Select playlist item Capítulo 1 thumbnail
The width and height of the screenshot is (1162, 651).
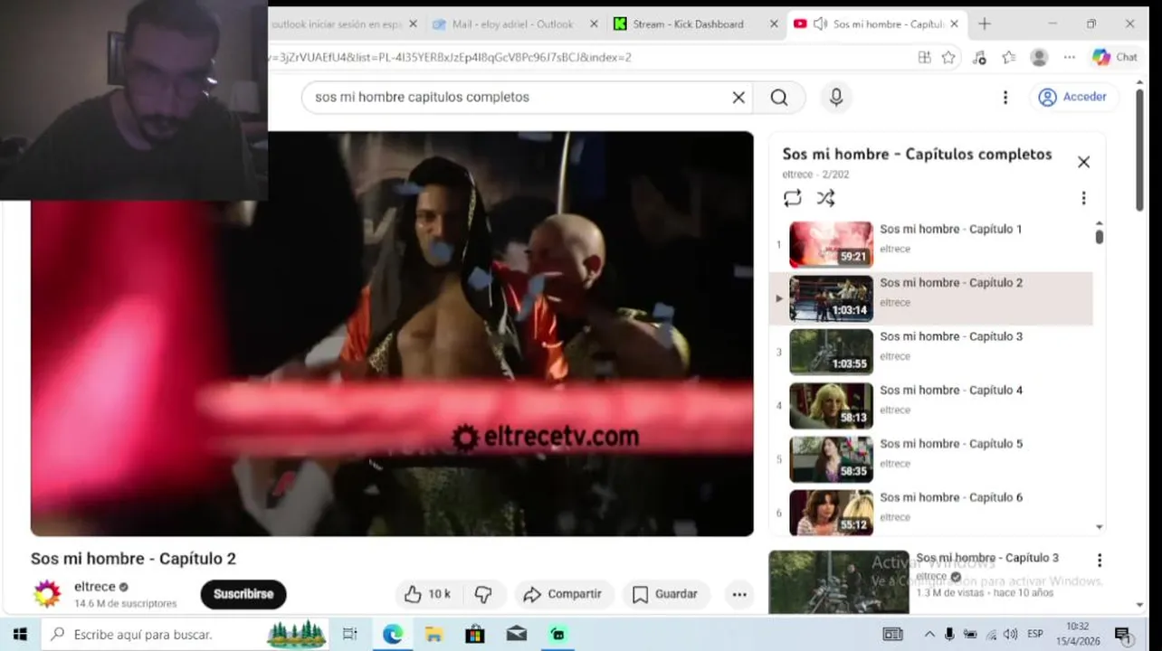tap(831, 244)
